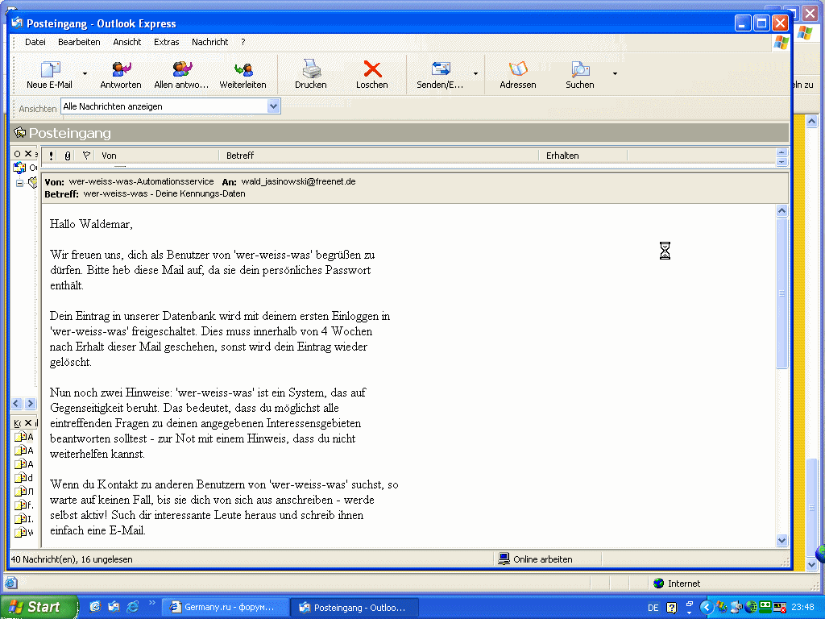This screenshot has height=619, width=825.
Task: Open the Ansicht menu
Action: click(126, 42)
